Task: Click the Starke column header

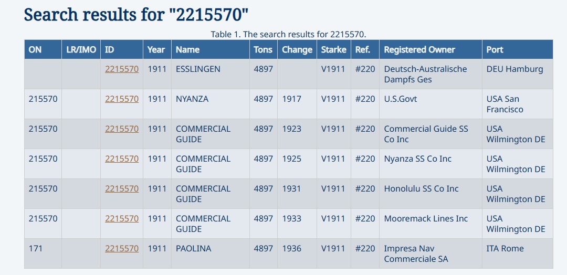Action: pos(333,49)
